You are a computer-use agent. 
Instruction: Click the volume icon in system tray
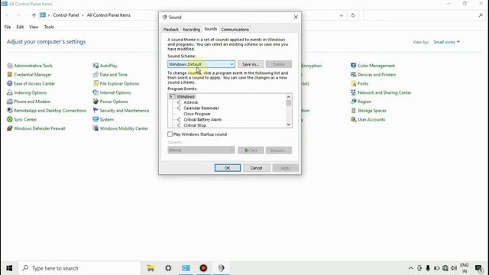pyautogui.click(x=454, y=268)
